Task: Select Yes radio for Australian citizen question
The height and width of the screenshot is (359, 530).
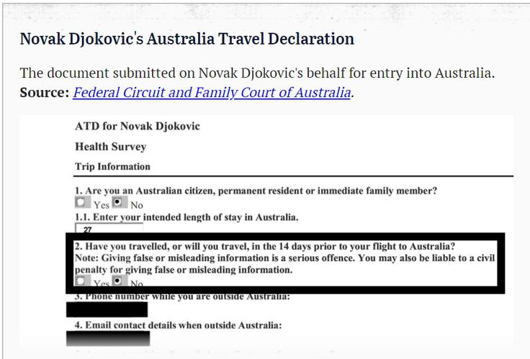Action: [x=81, y=202]
